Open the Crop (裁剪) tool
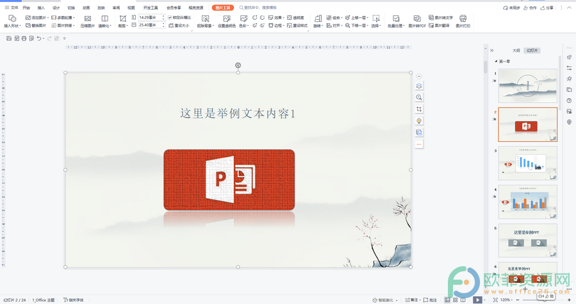 click(122, 21)
